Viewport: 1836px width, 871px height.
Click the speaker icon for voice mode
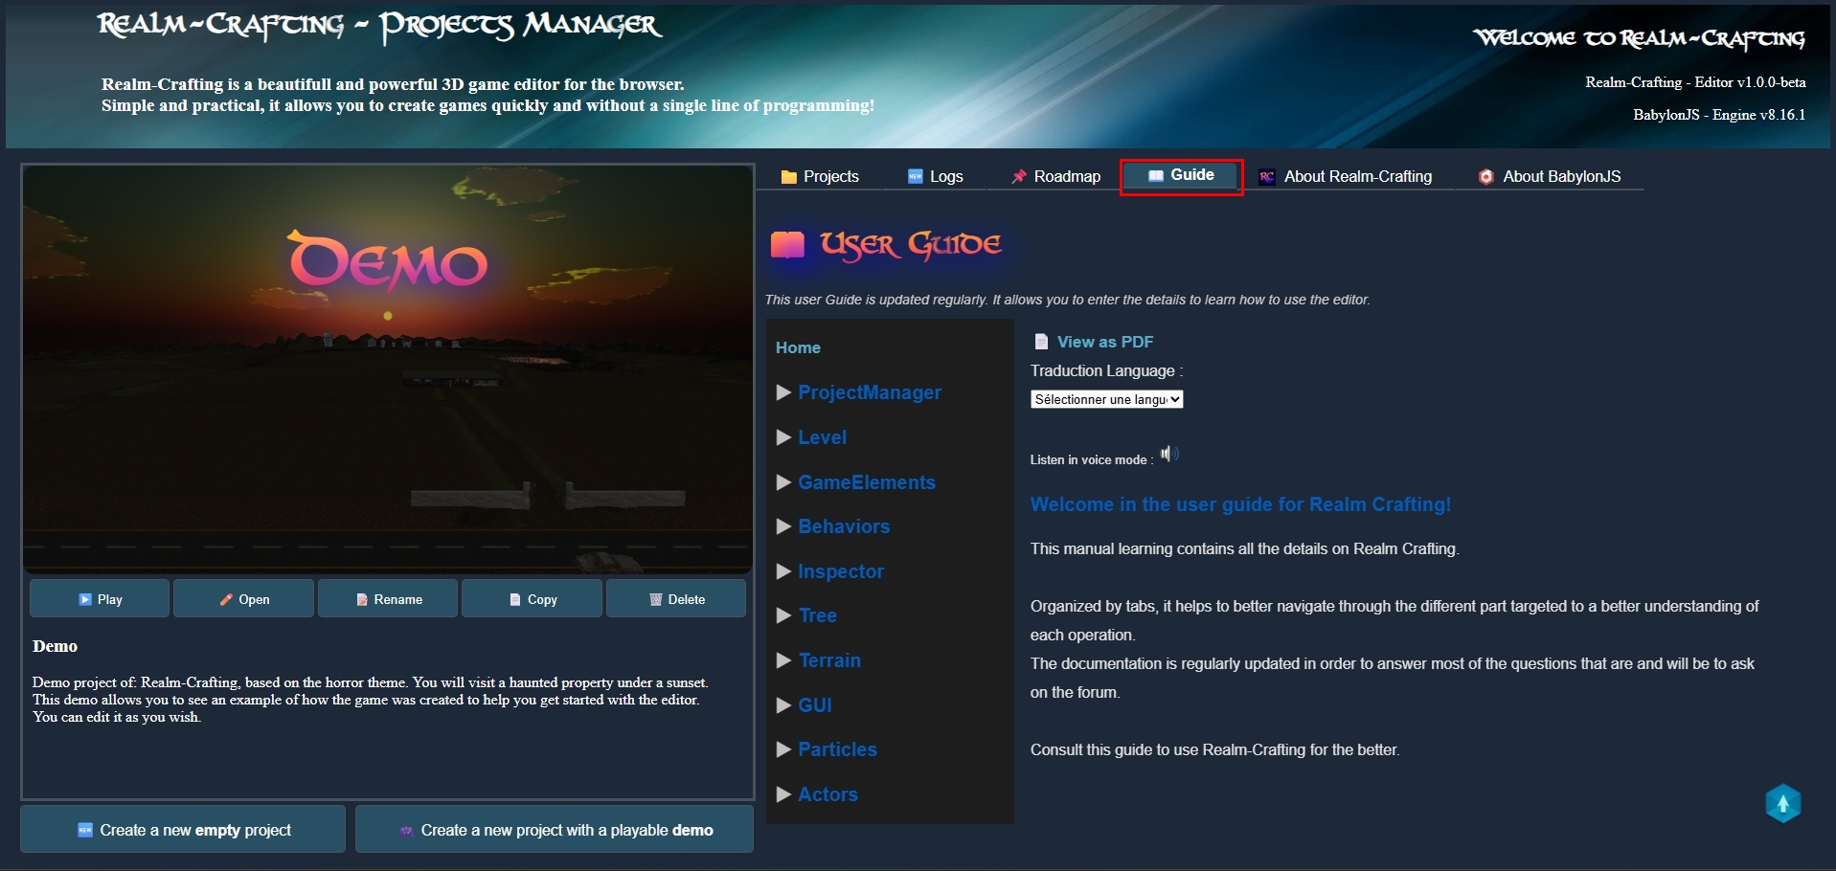click(1168, 454)
